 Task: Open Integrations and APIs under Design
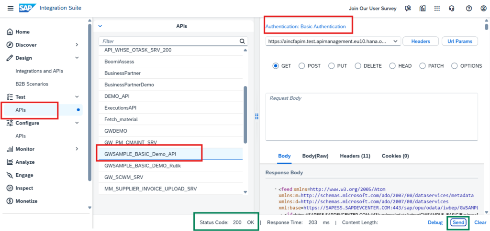(39, 71)
